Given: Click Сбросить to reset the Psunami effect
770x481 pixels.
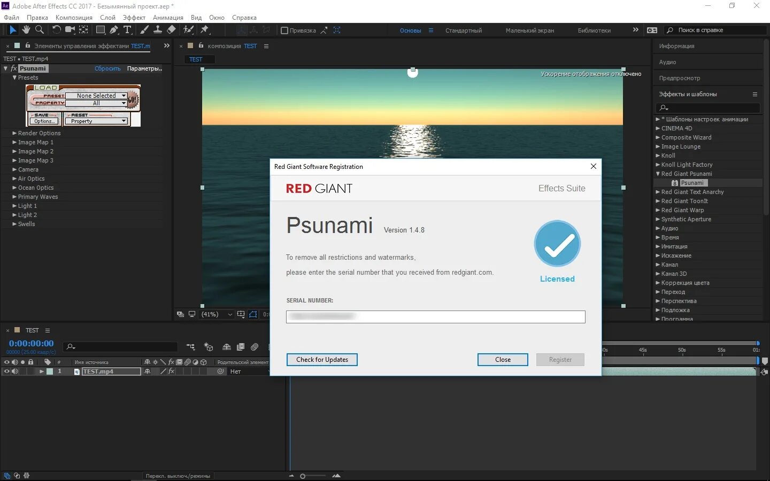Looking at the screenshot, I should point(107,68).
